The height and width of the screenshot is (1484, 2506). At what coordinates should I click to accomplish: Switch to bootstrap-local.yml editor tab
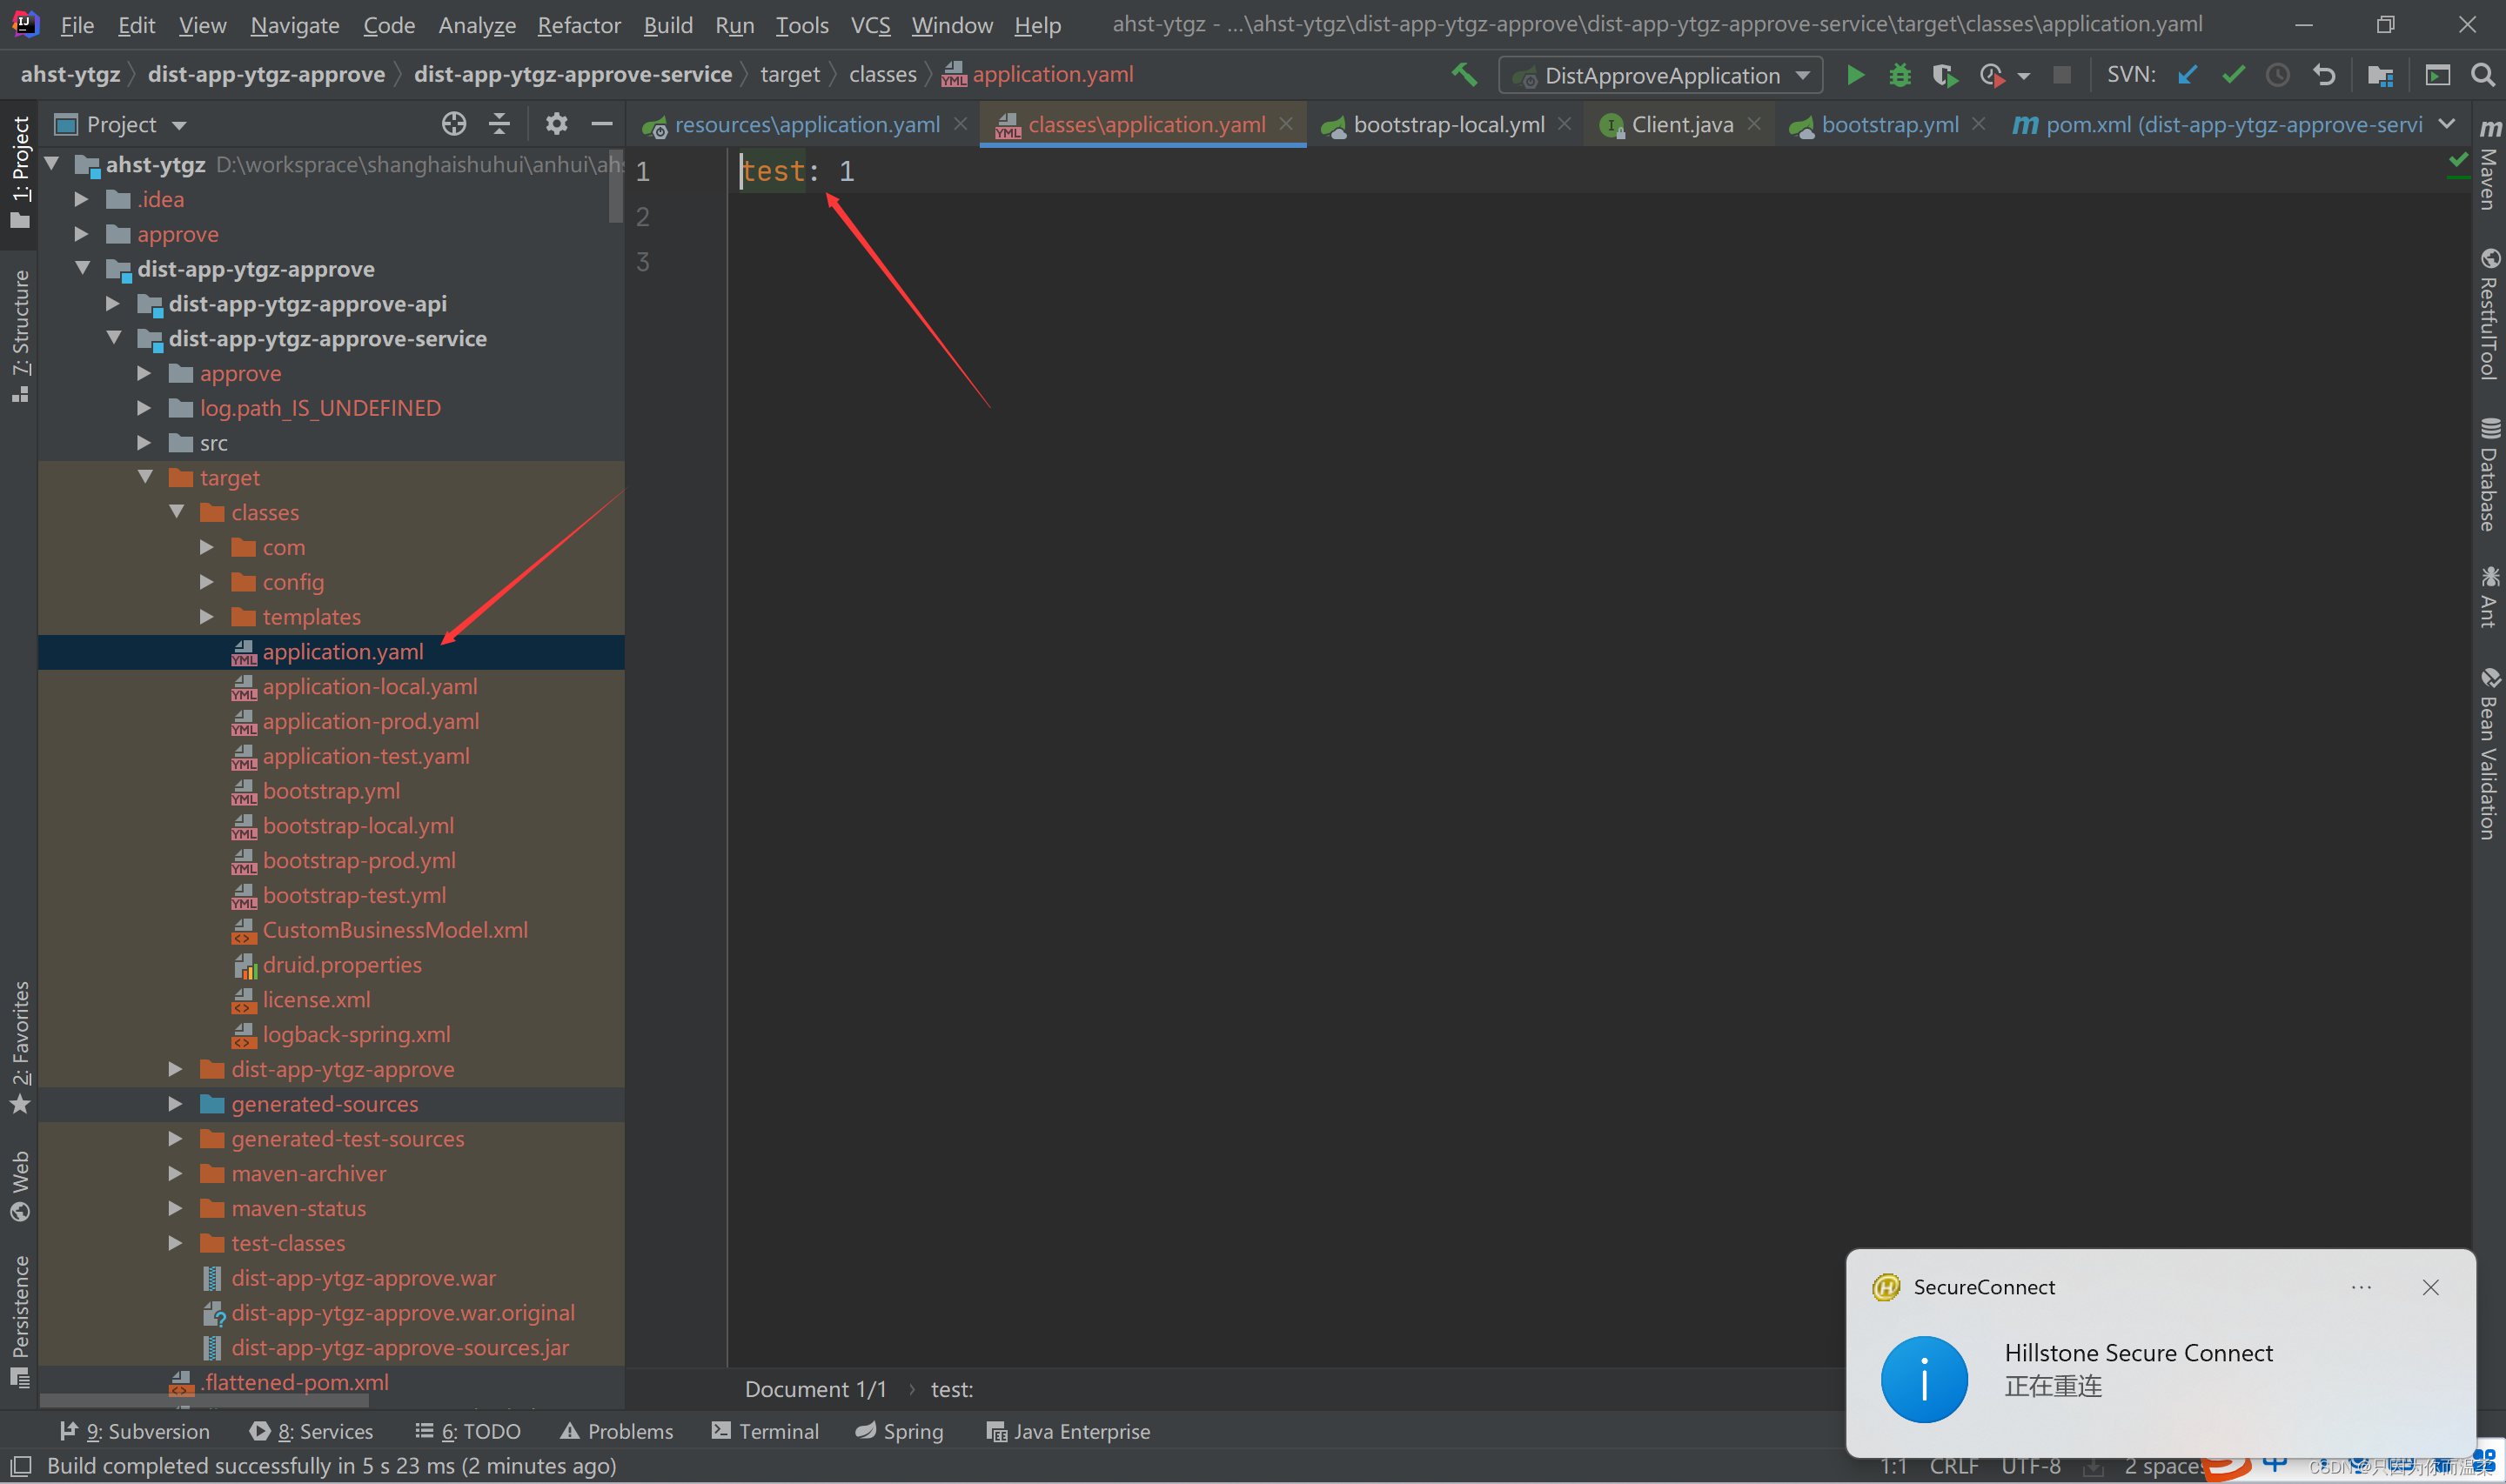click(x=1447, y=124)
